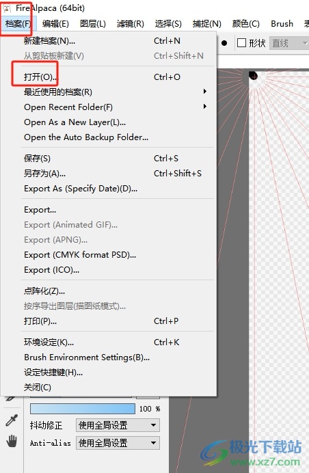This screenshot has height=473, width=309.
Task: Open the 颜色(C) menu
Action: click(x=245, y=23)
